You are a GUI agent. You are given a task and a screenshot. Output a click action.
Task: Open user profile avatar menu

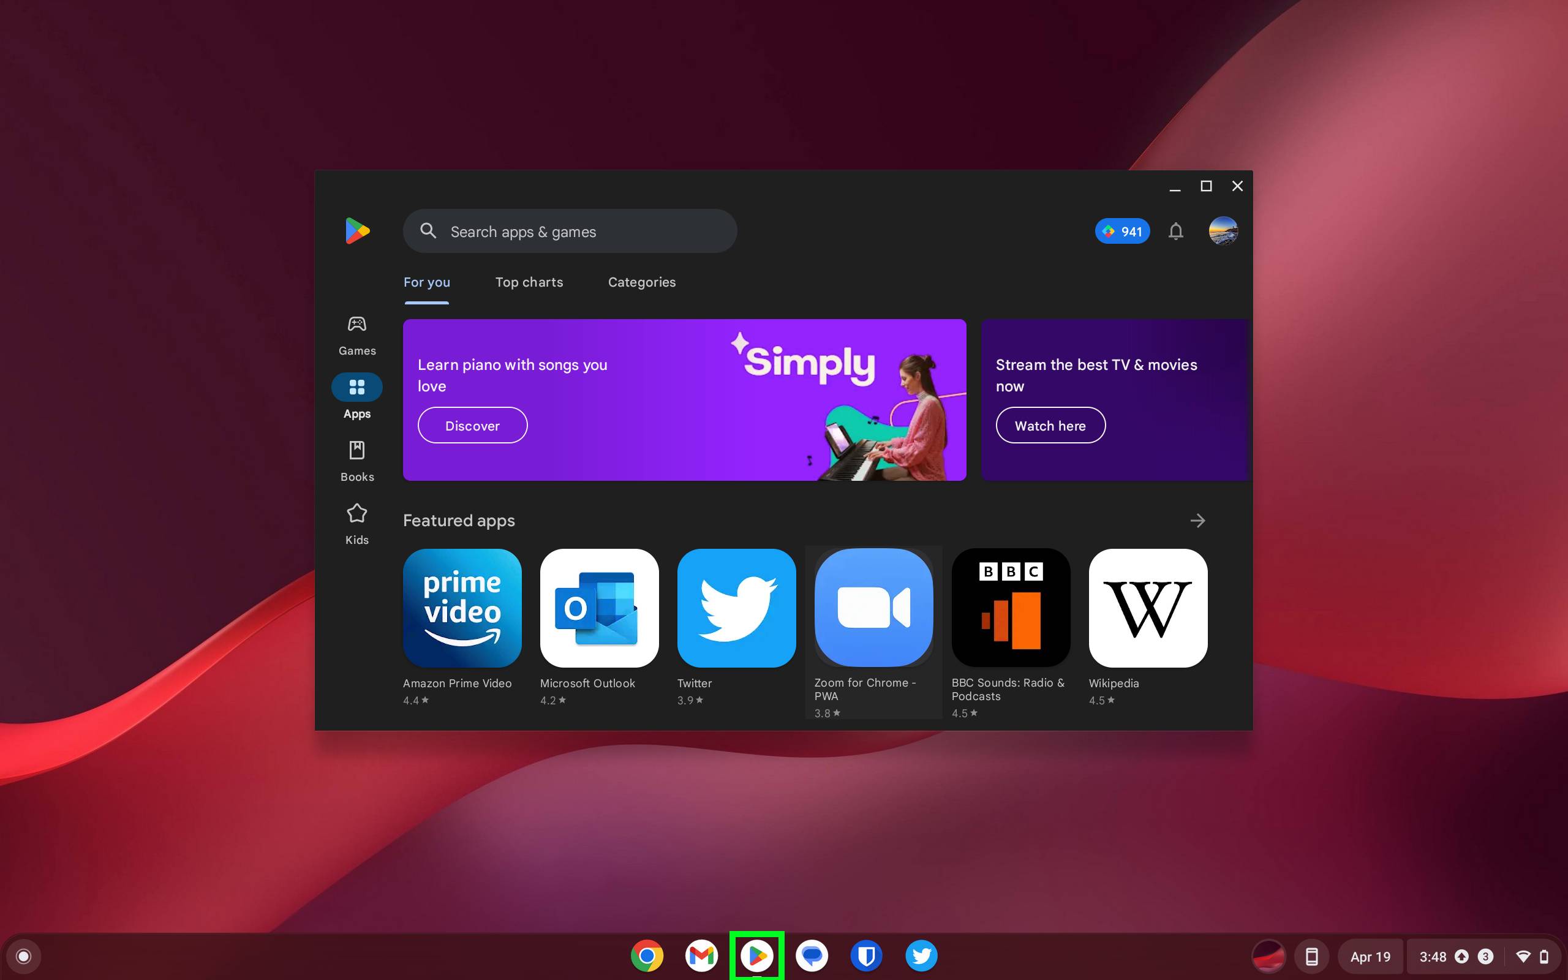click(x=1223, y=232)
